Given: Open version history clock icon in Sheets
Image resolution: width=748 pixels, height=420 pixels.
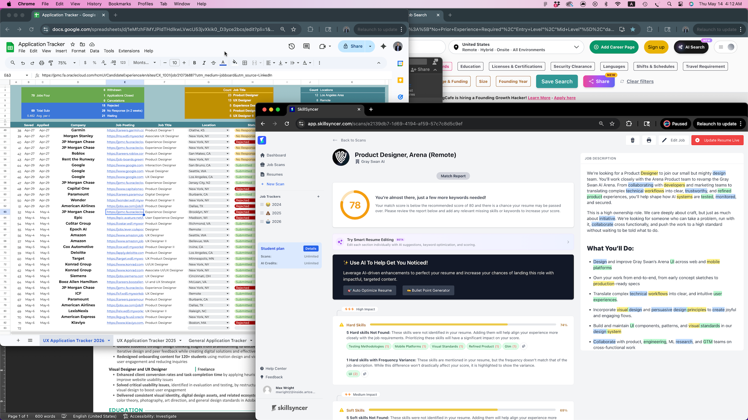Looking at the screenshot, I should click(x=291, y=46).
